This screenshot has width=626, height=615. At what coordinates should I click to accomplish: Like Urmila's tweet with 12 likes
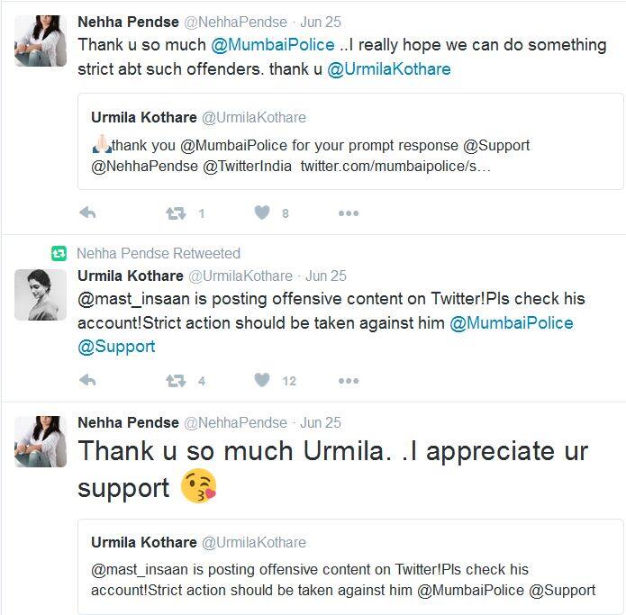262,381
